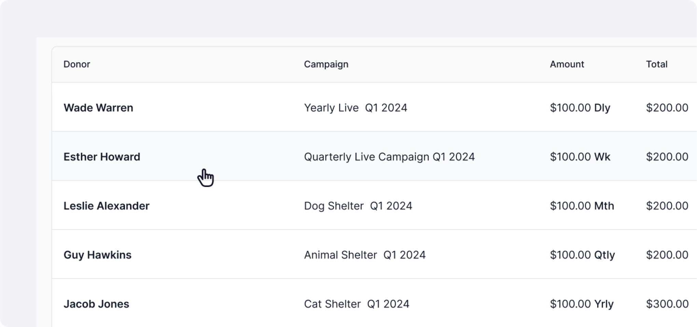Open Quarterly Live Campaign Q1 2024
Viewport: 697px width, 327px height.
(x=389, y=157)
